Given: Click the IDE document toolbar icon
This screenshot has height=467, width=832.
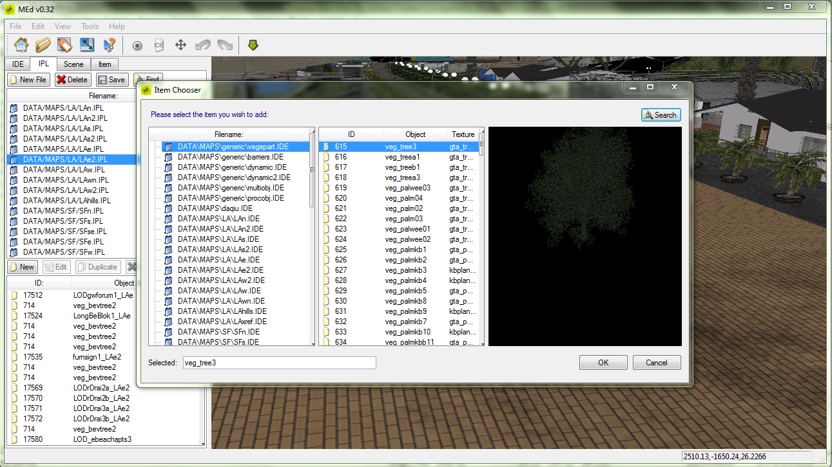Looking at the screenshot, I should coord(159,45).
